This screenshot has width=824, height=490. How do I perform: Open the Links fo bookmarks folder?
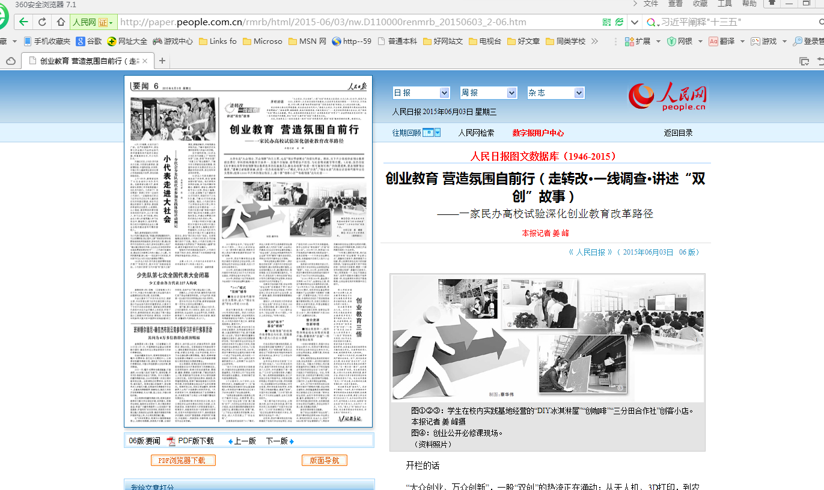[218, 41]
